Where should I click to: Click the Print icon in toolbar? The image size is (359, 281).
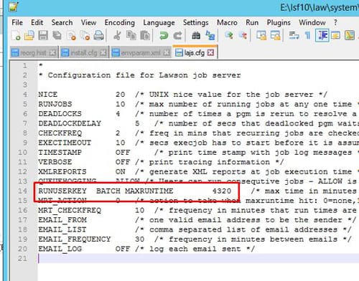pyautogui.click(x=98, y=36)
